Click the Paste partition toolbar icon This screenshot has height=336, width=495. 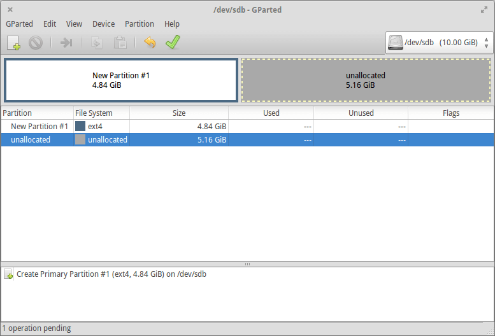pyautogui.click(x=120, y=43)
